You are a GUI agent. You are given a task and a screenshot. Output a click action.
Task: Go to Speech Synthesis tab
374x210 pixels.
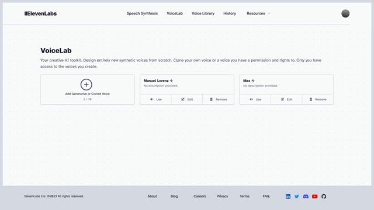pyautogui.click(x=142, y=13)
